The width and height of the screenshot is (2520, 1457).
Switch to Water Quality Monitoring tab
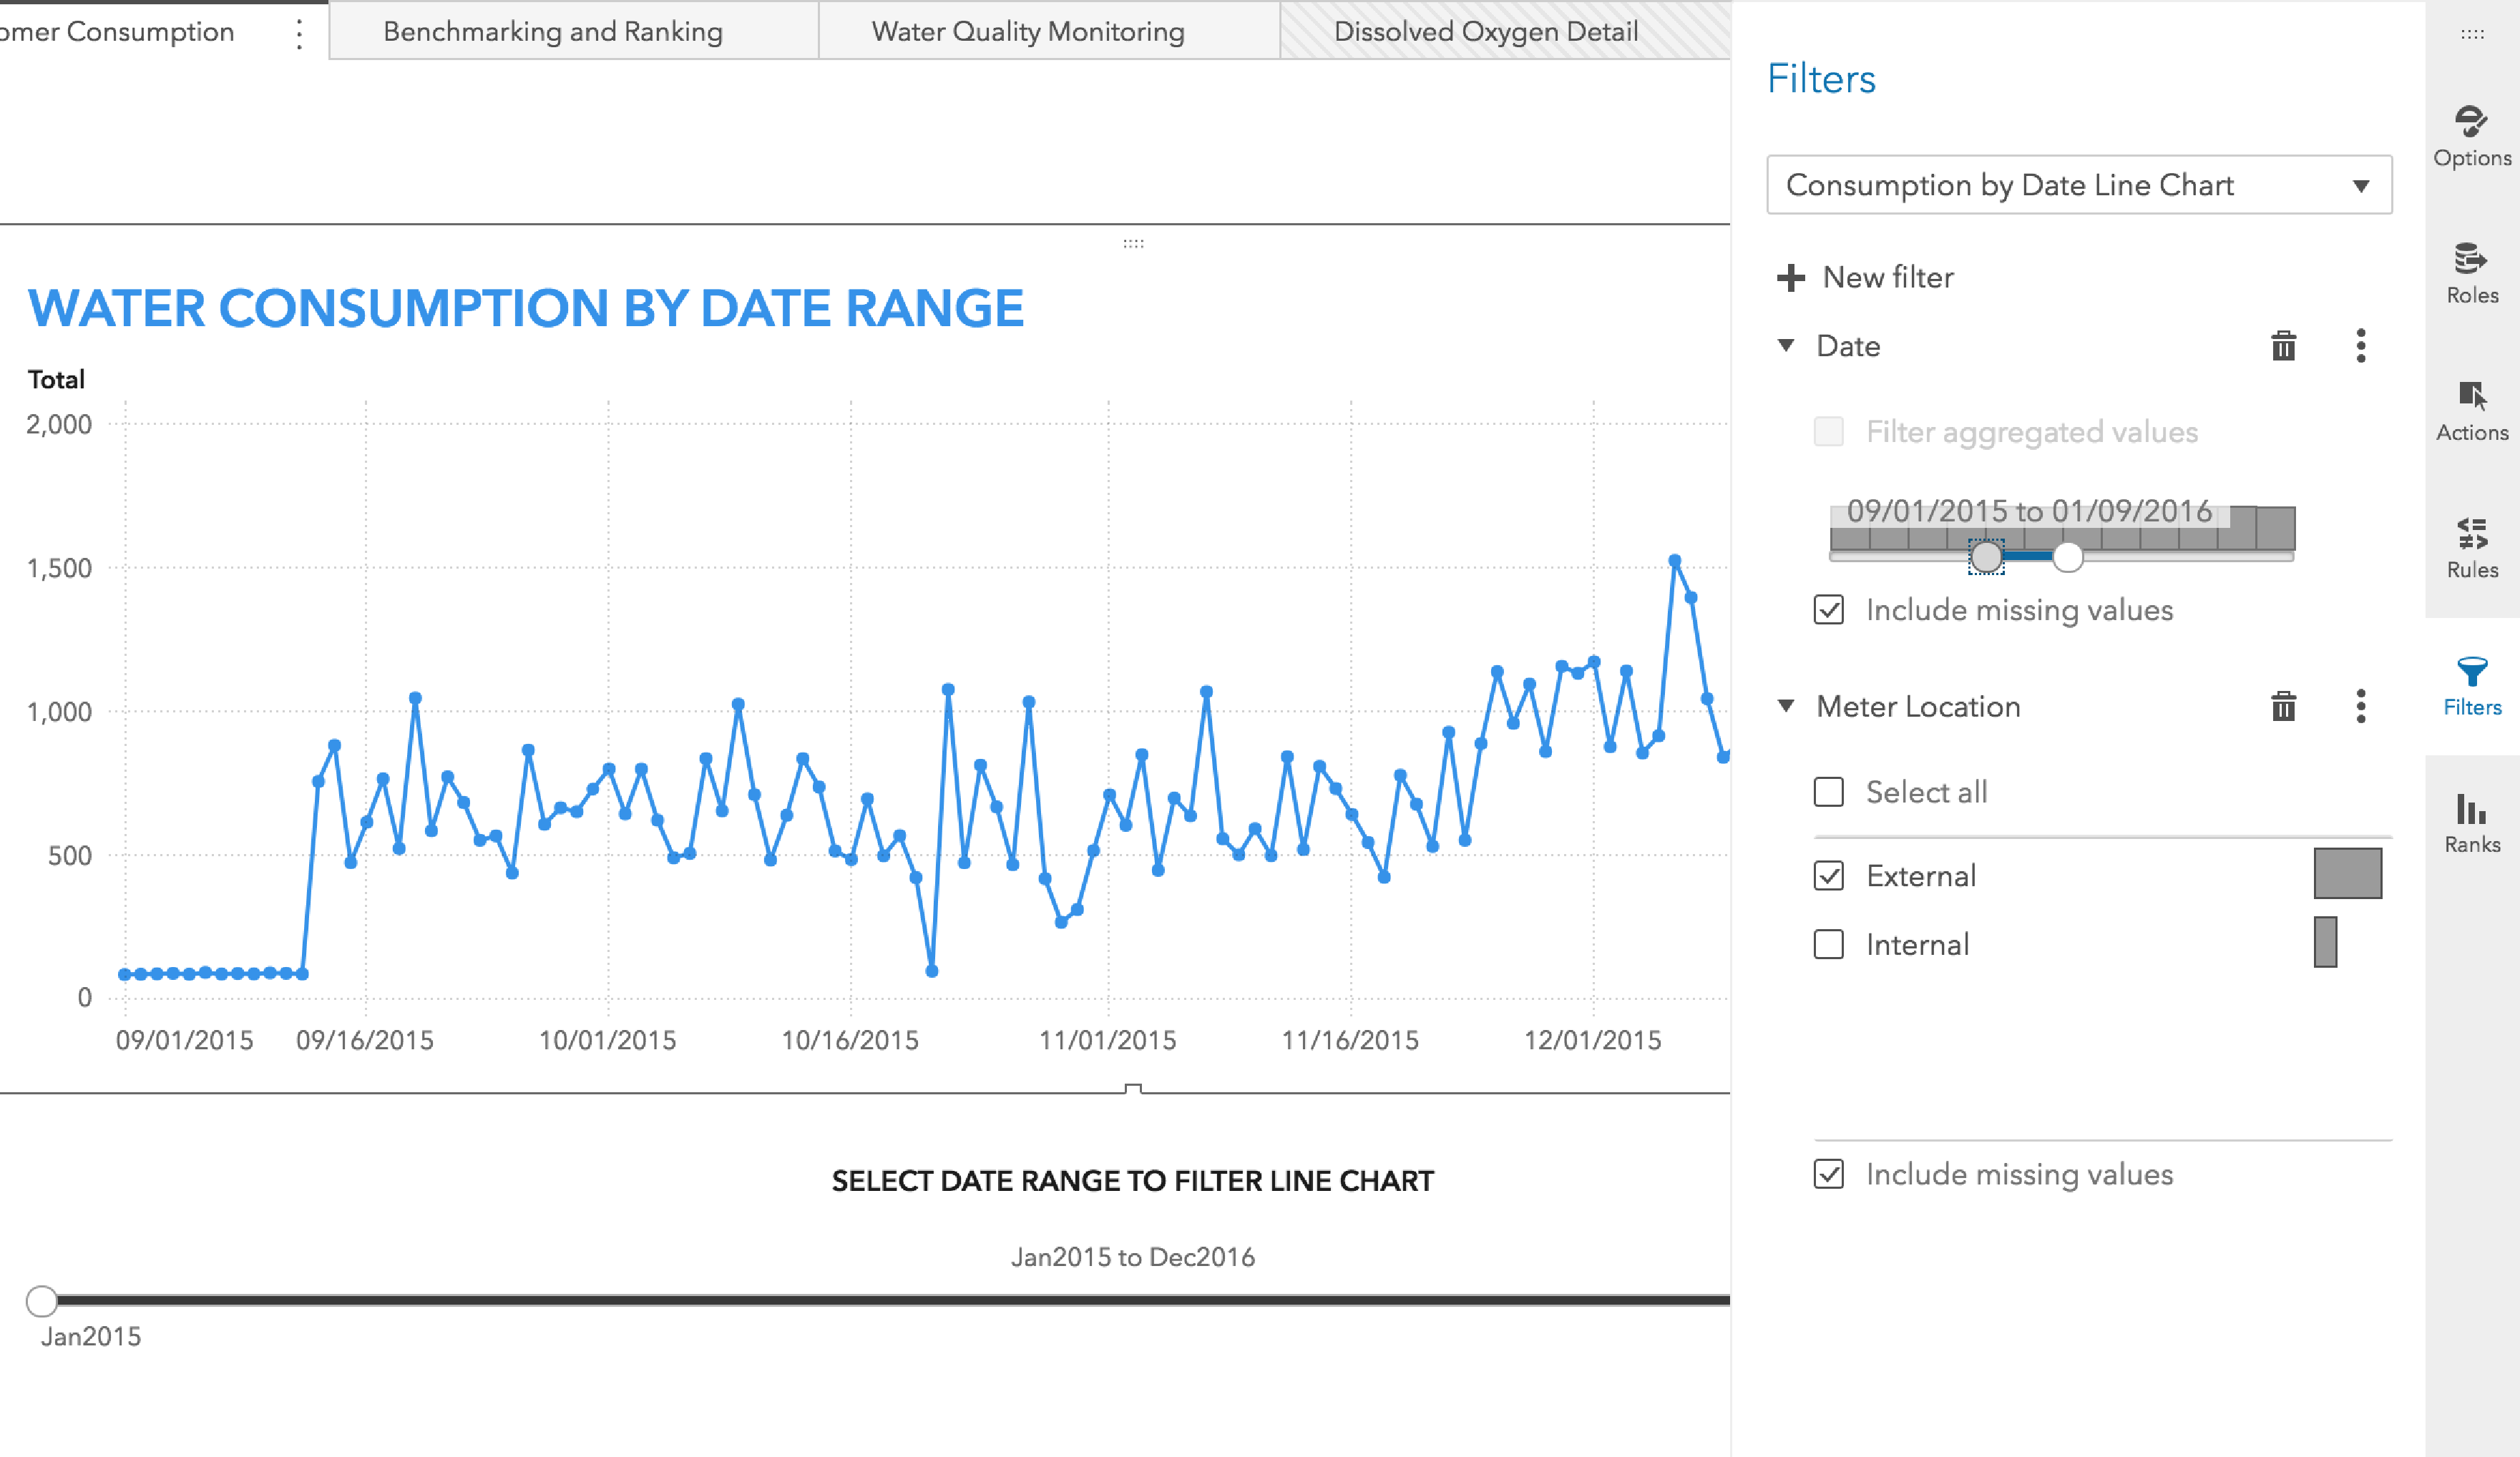coord(1028,31)
